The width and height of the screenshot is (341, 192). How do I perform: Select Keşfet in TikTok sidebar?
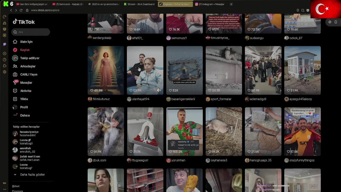click(25, 50)
